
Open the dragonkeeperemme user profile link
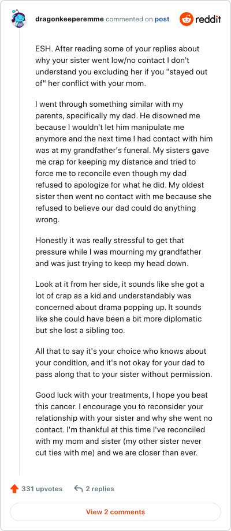[x=69, y=19]
